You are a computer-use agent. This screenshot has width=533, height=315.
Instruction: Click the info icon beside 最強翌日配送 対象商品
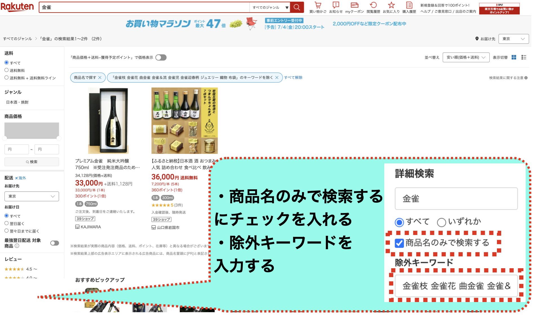point(17,246)
